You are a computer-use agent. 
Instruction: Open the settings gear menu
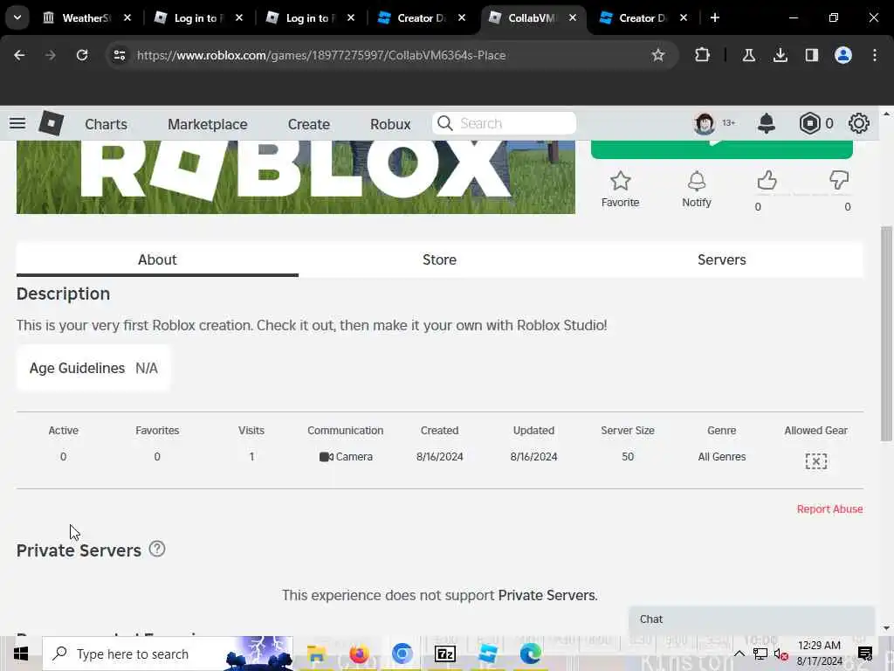(859, 123)
